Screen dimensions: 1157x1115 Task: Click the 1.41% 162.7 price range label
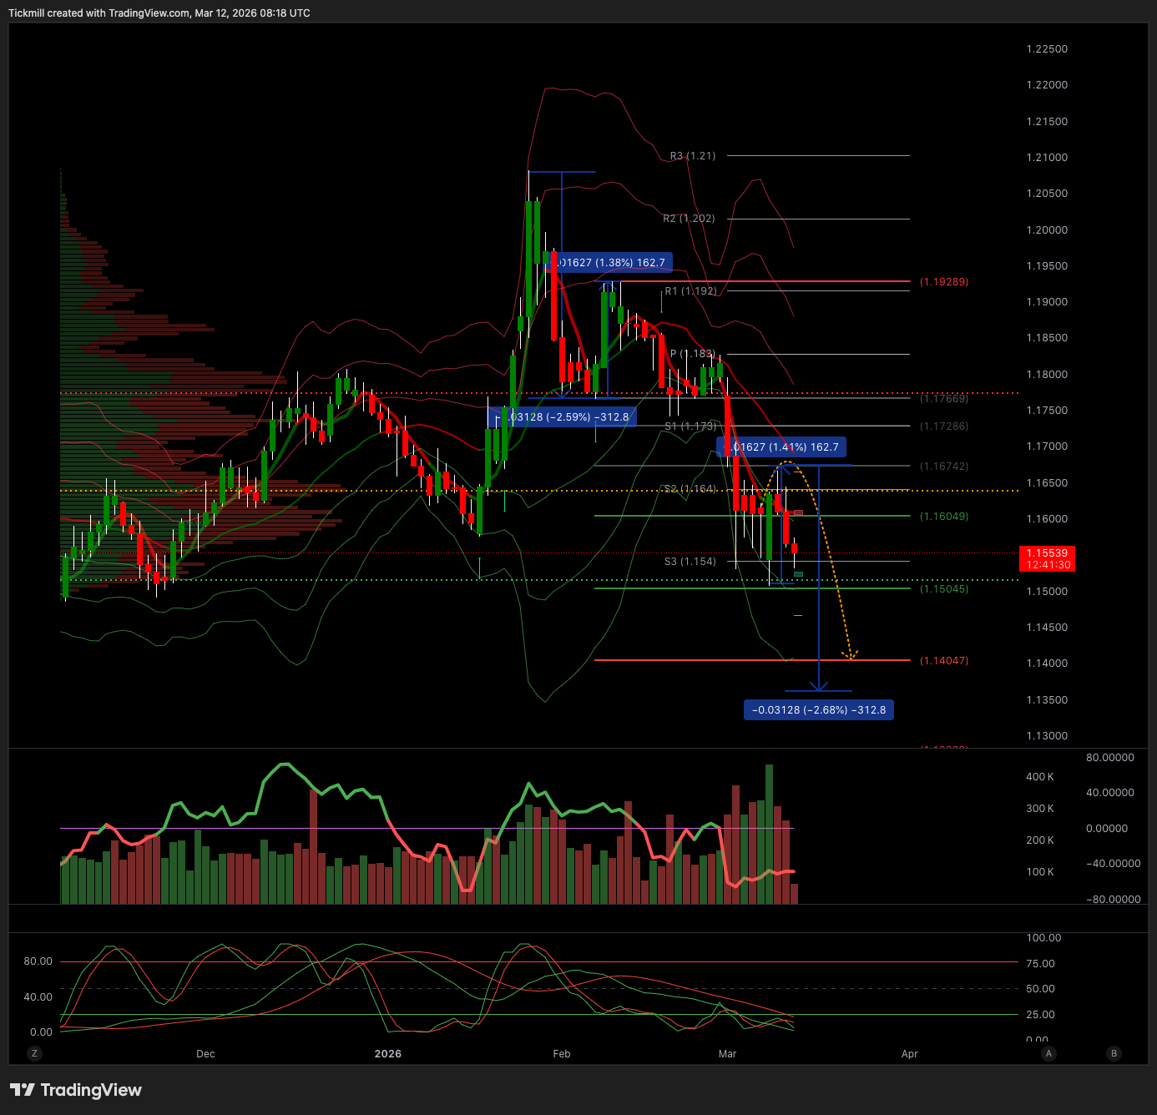tap(781, 447)
